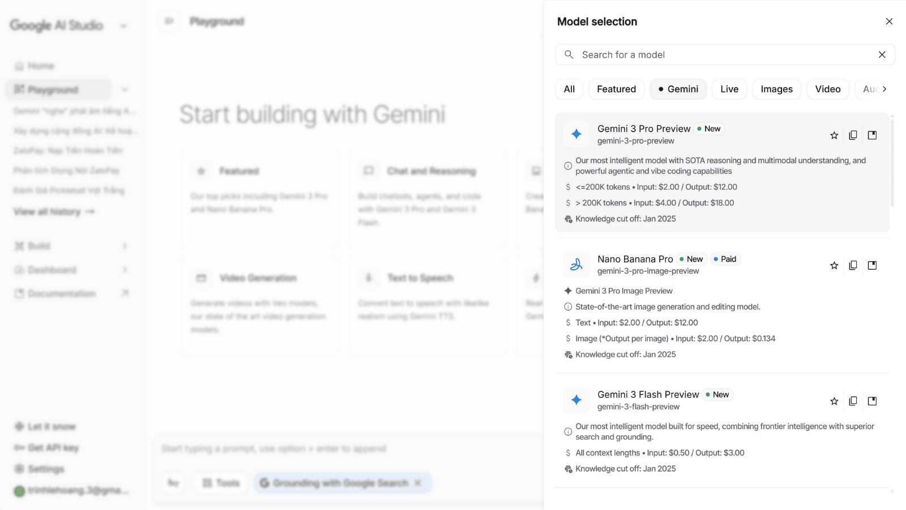Open Gemini 3 Pro Preview details icon
This screenshot has height=510, width=906.
coord(872,135)
